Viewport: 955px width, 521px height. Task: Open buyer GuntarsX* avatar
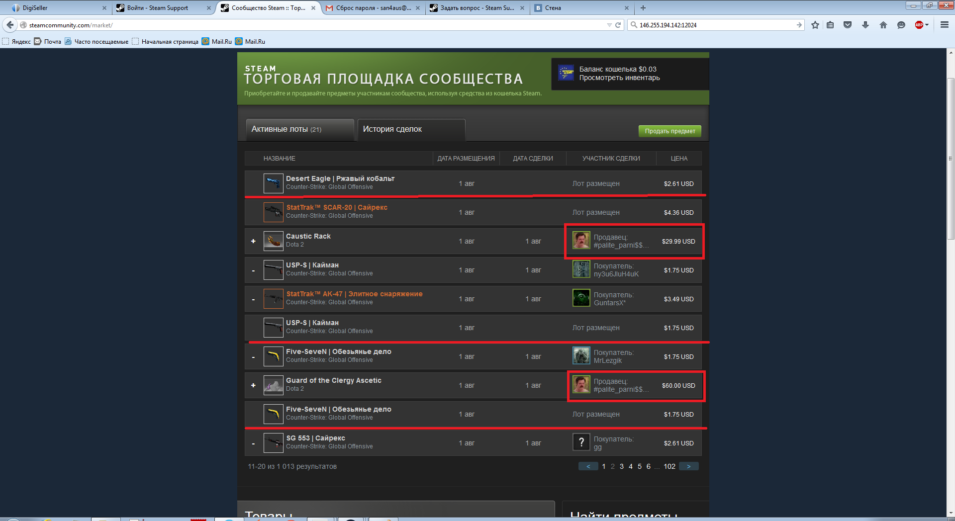coord(581,298)
